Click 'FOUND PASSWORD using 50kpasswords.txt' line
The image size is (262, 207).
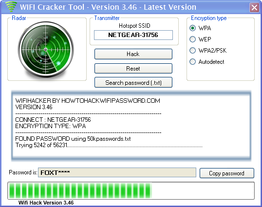pyautogui.click(x=73, y=139)
